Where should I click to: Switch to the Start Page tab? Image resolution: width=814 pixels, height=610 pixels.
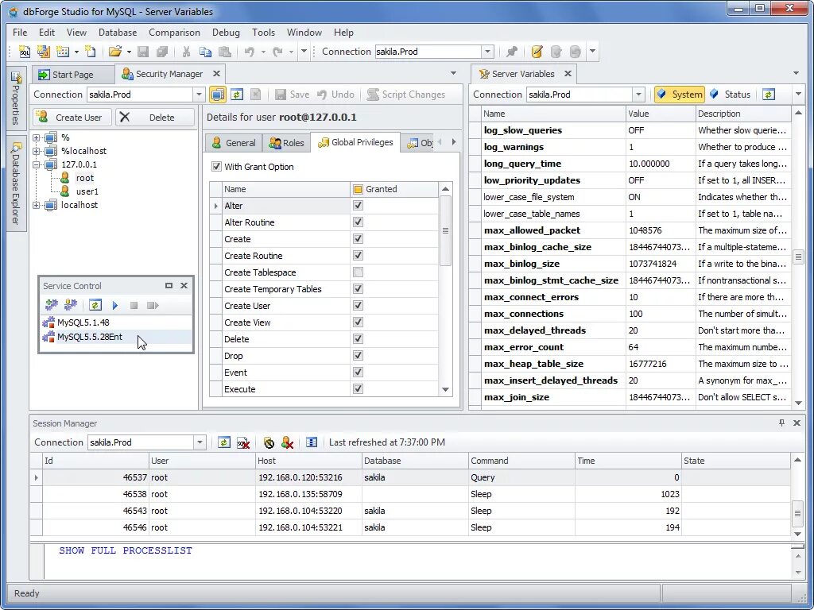72,74
